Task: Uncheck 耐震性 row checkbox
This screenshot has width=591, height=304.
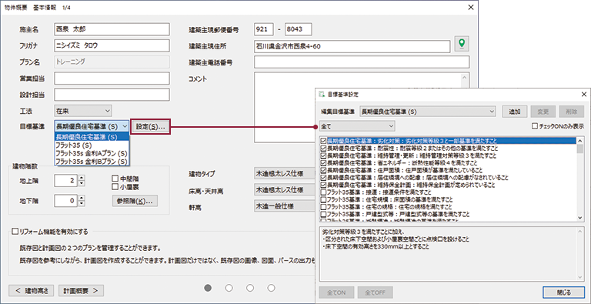Action: (x=323, y=149)
